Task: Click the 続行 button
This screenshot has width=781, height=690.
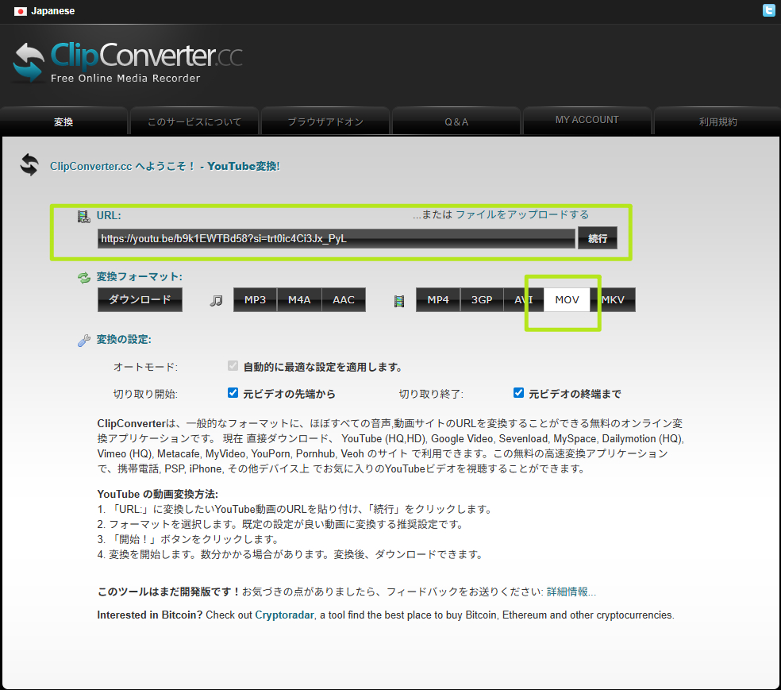Action: tap(597, 237)
